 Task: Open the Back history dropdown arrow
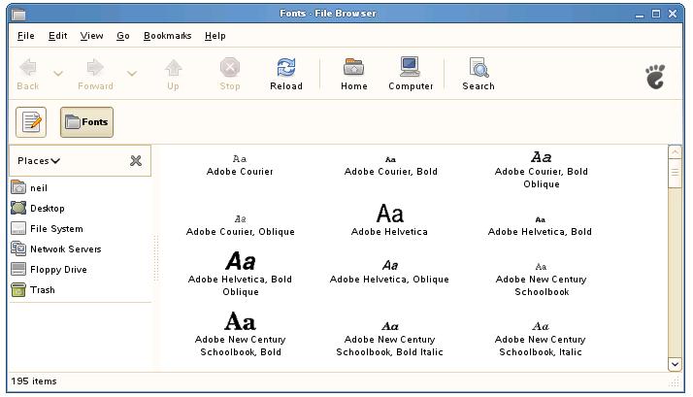tap(58, 74)
